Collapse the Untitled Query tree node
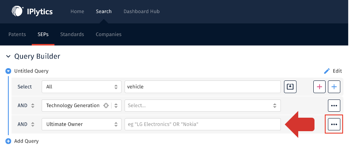The image size is (349, 149). click(8, 71)
